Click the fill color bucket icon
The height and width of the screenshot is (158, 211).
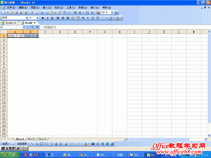coord(111,18)
